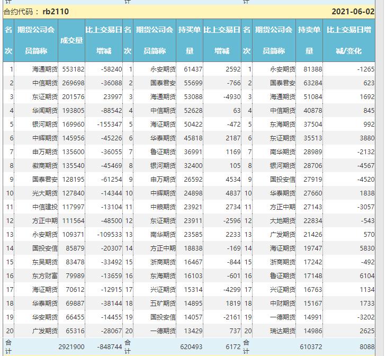Click the date 2021-06-02
386x356 pixels.
353,12
